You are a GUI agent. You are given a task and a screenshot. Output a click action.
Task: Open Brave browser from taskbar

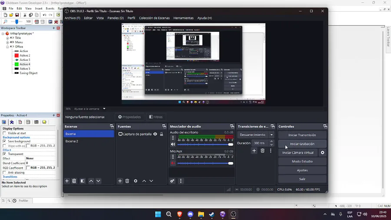(179, 214)
